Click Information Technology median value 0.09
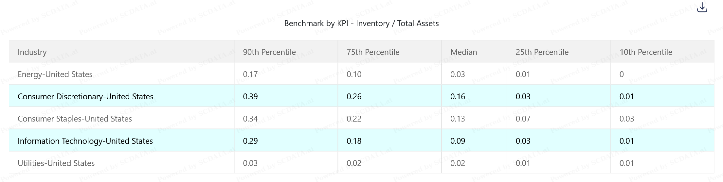 point(457,141)
